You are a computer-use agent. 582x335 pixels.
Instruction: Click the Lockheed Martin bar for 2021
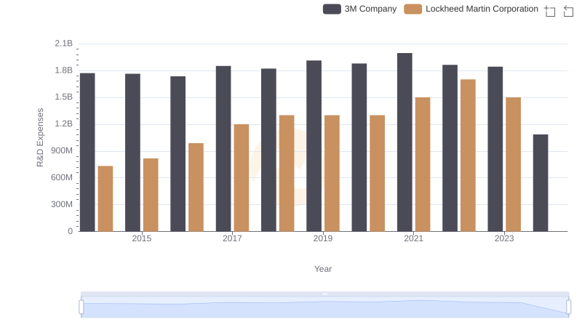[x=423, y=164]
